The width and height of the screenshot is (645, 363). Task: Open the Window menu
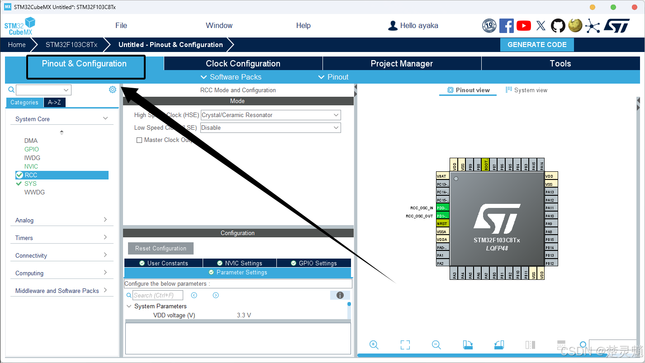click(219, 26)
